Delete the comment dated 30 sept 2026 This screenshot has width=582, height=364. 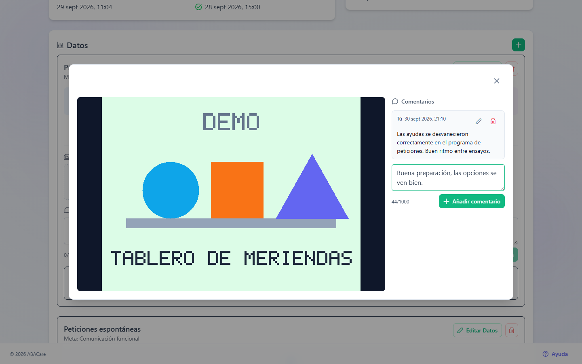493,121
